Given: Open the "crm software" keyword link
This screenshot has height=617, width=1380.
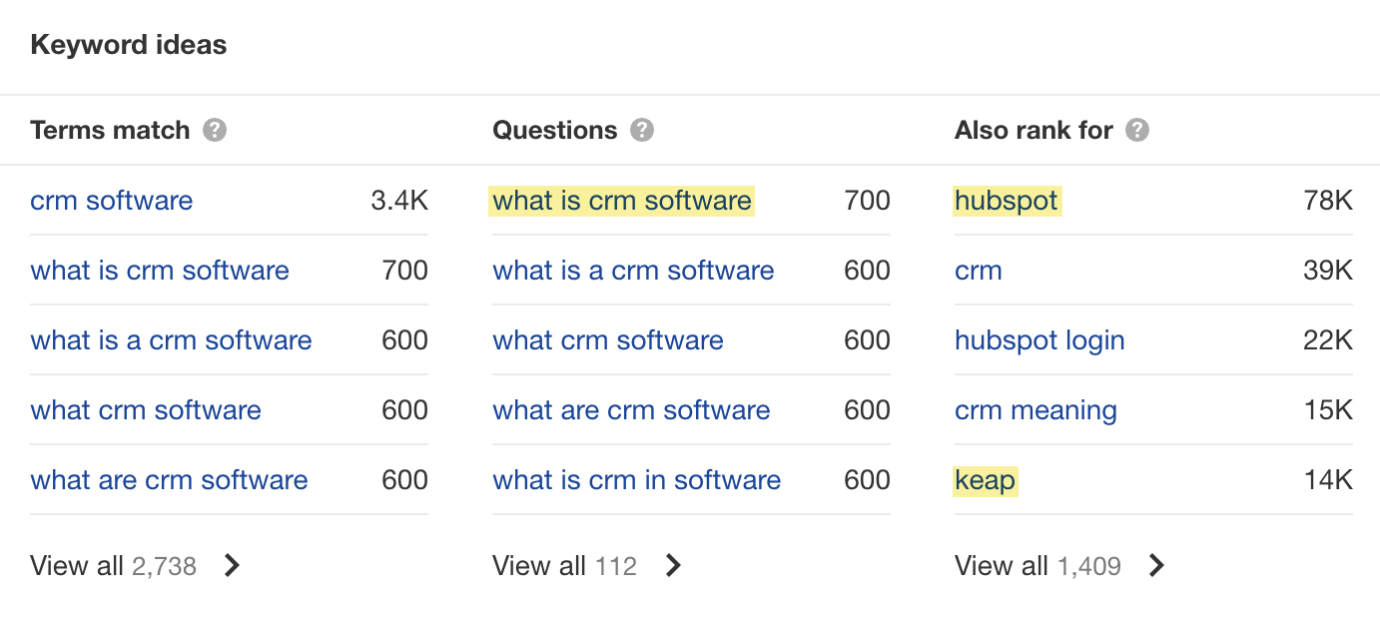Looking at the screenshot, I should coord(111,201).
